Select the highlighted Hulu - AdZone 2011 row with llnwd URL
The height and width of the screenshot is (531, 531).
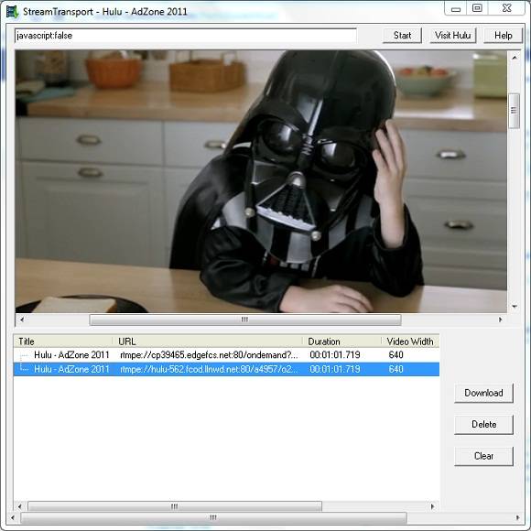[226, 369]
